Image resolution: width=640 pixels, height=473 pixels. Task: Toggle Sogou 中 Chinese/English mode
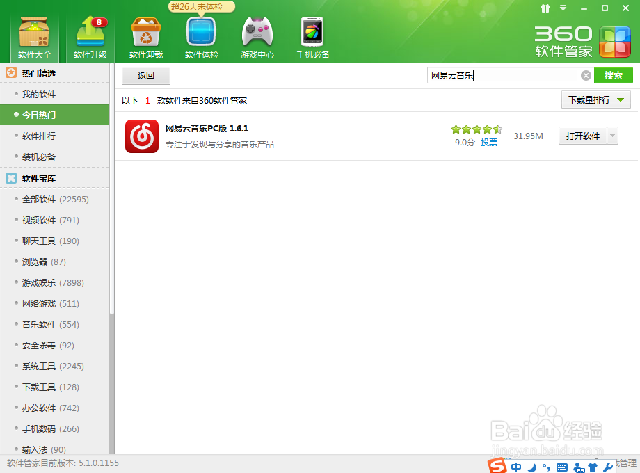tap(516, 467)
